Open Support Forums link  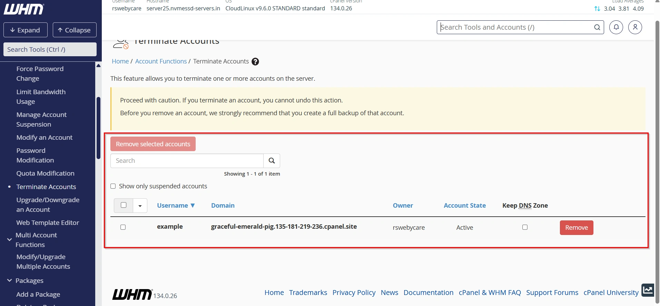(552, 293)
